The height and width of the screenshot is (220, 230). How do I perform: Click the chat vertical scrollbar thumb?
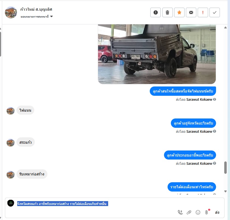click(225, 167)
